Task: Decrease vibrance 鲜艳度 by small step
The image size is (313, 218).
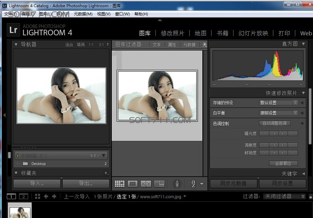Action: pyautogui.click(x=274, y=153)
